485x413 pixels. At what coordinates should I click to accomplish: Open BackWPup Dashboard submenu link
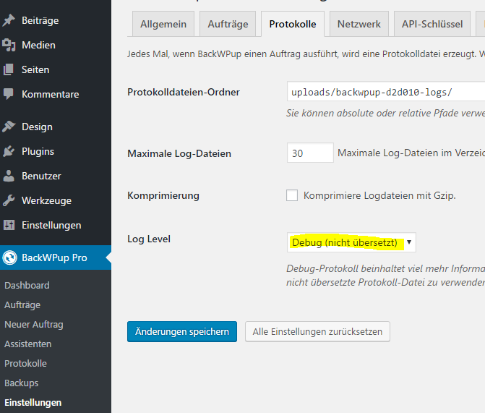tap(27, 285)
